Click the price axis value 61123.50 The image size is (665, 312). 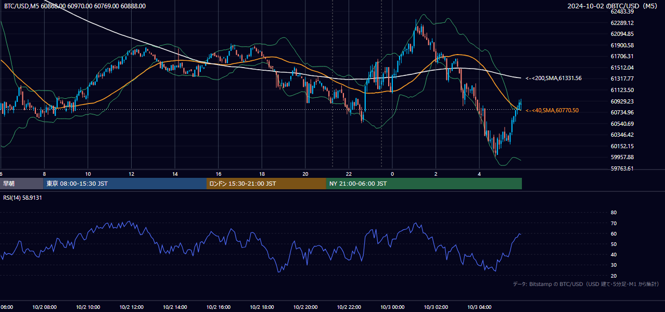[x=622, y=90]
